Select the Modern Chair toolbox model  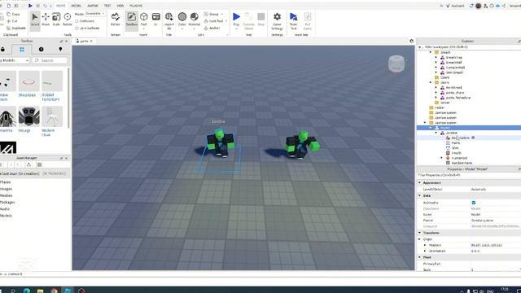[x=52, y=116]
